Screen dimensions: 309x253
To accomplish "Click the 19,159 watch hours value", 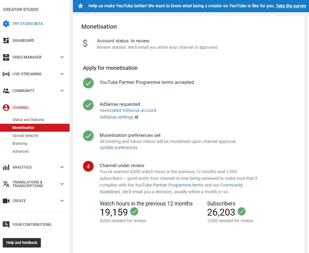I will coord(114,212).
